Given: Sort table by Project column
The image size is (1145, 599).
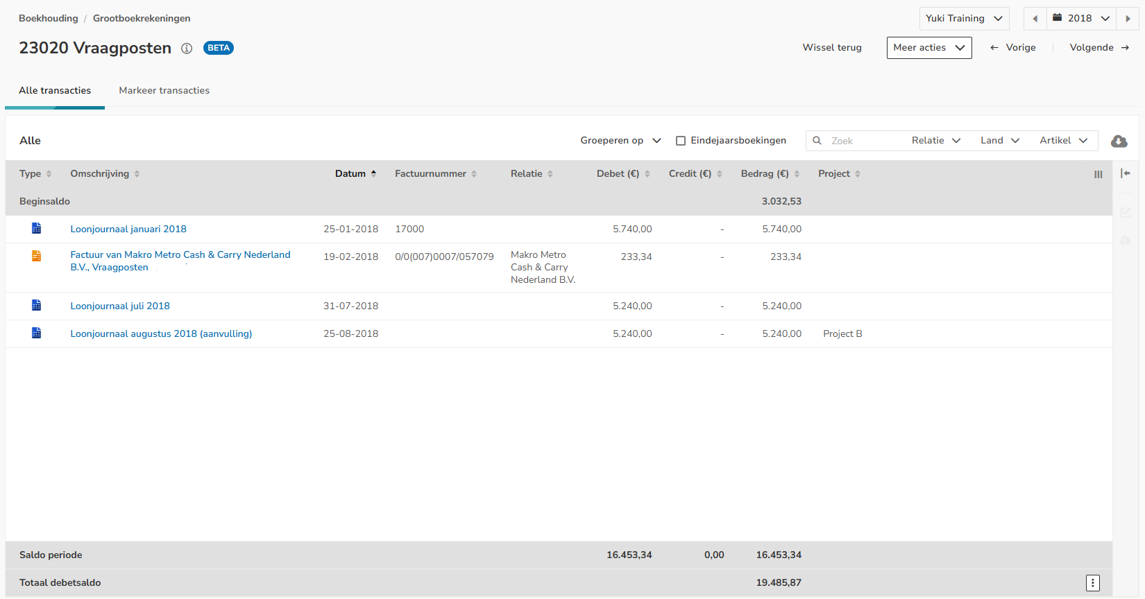Looking at the screenshot, I should point(839,174).
